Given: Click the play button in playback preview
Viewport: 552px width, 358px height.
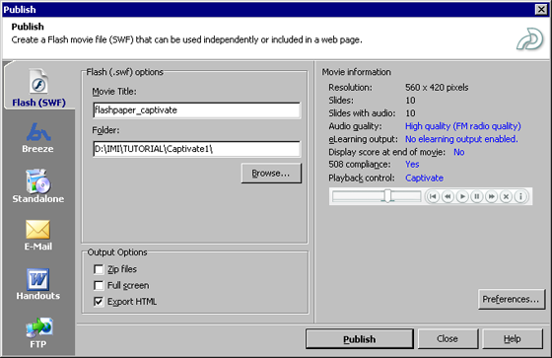Looking at the screenshot, I should [x=462, y=196].
